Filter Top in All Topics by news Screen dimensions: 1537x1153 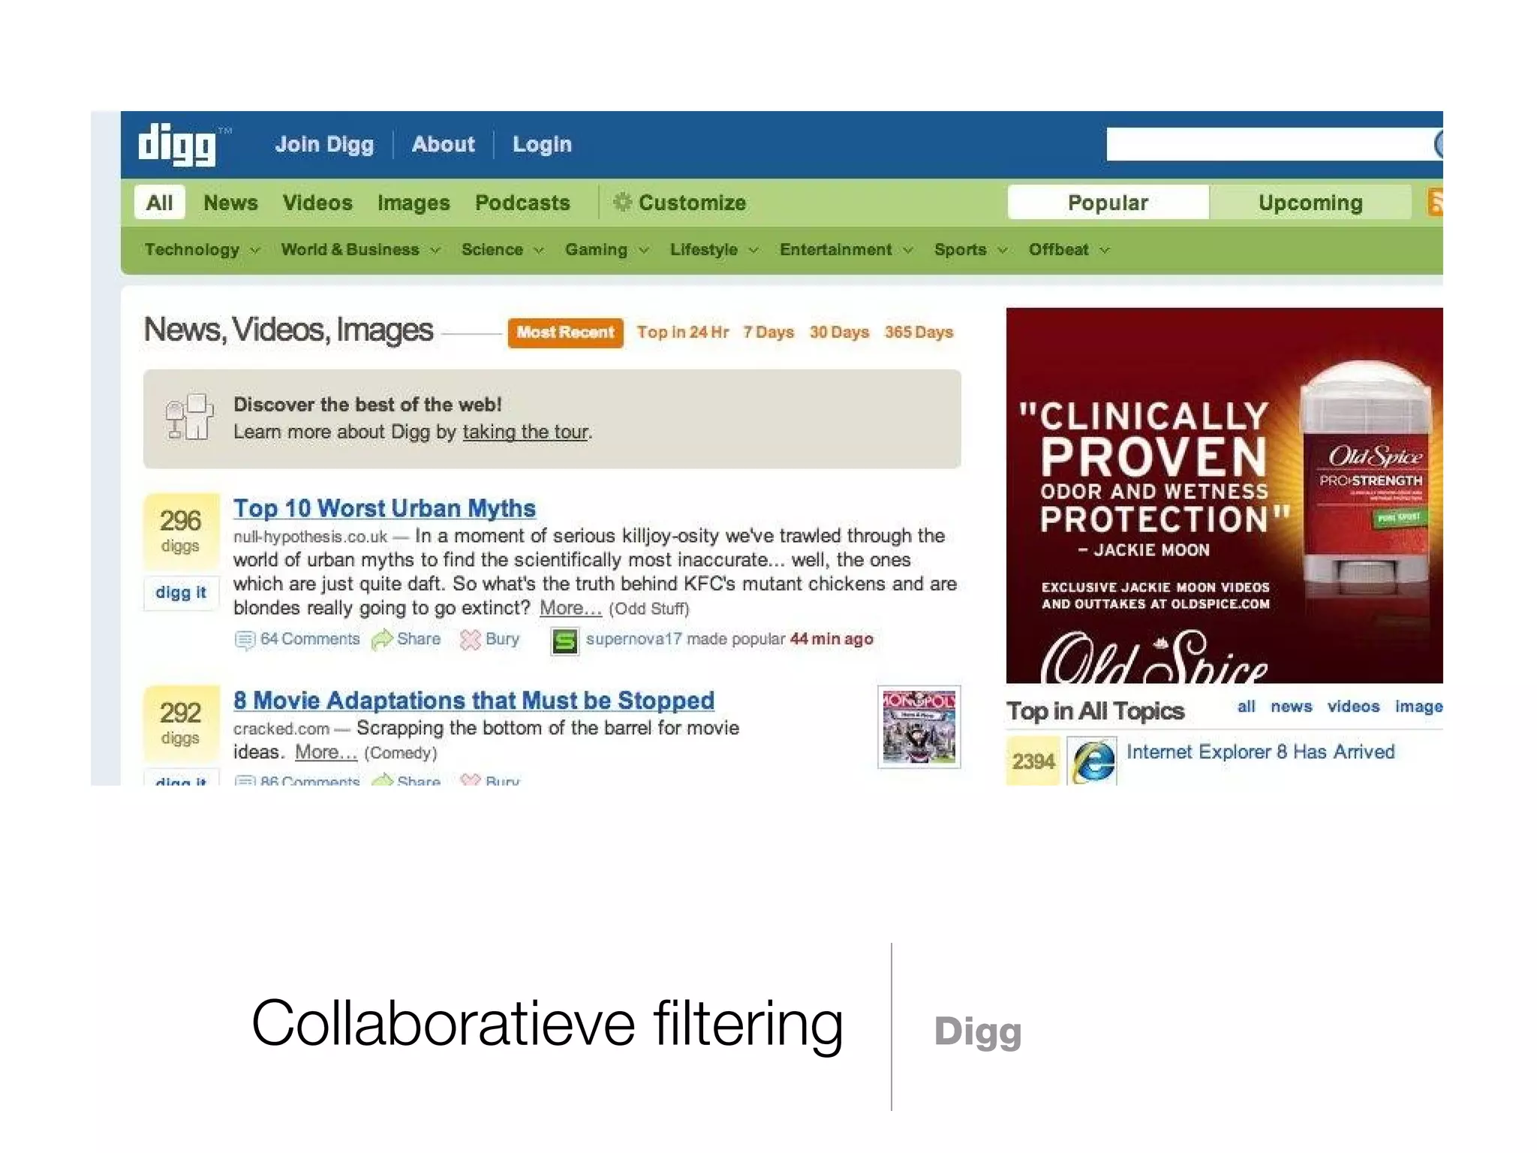pos(1291,706)
